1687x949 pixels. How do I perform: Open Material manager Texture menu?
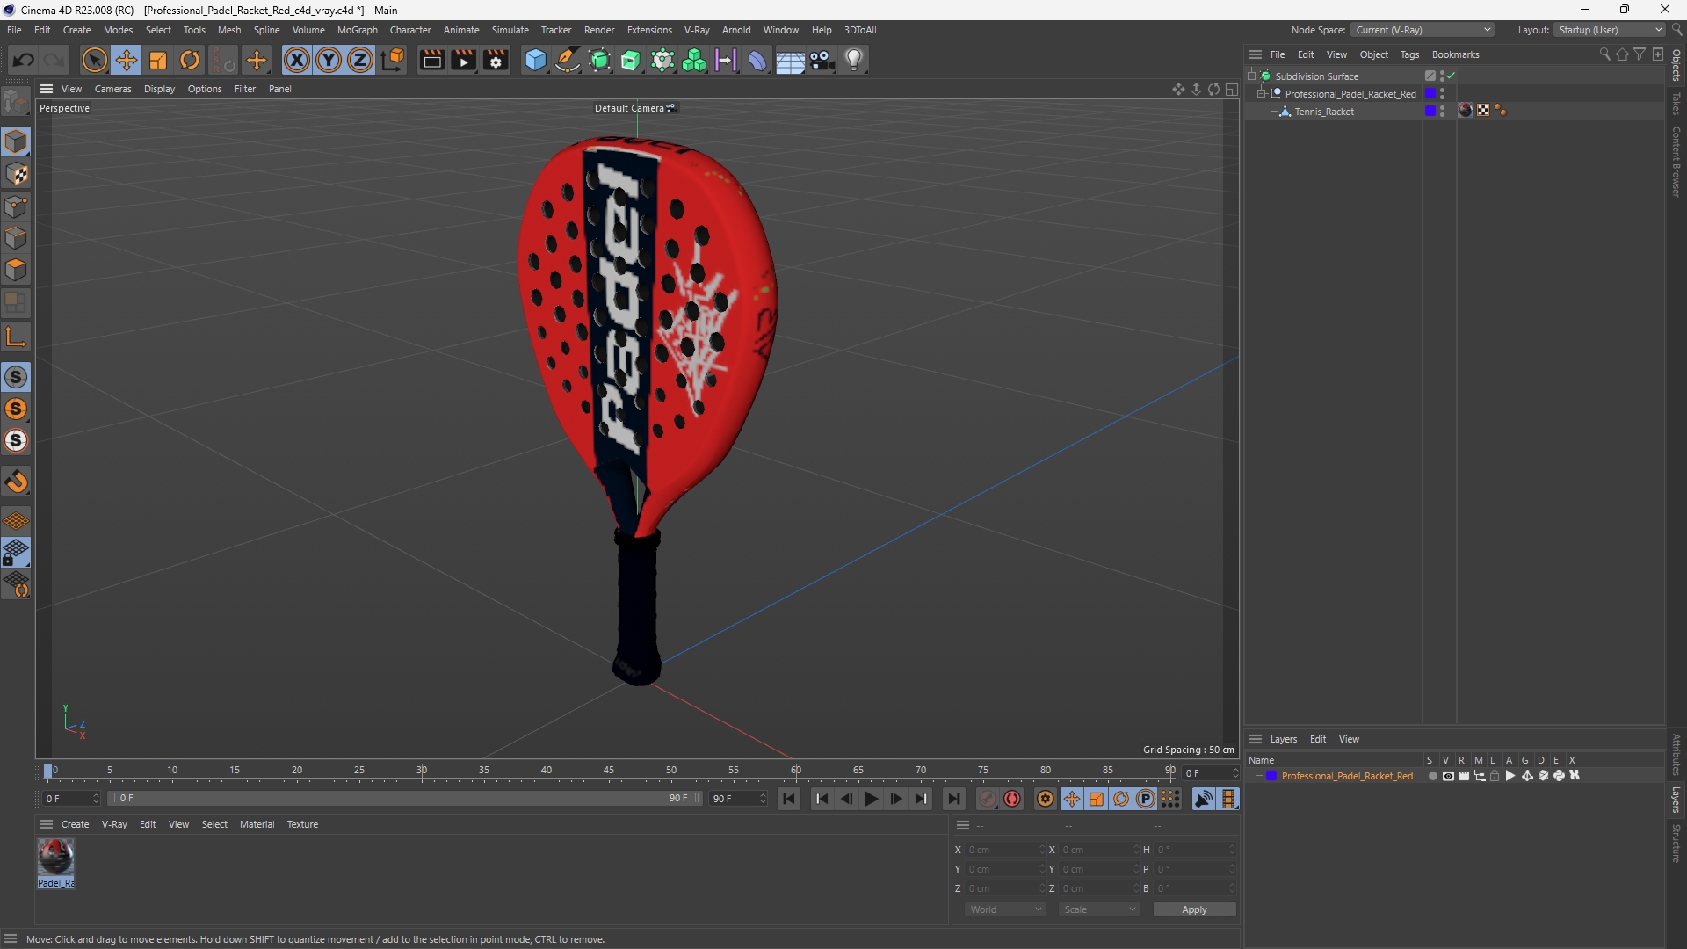[x=302, y=824]
